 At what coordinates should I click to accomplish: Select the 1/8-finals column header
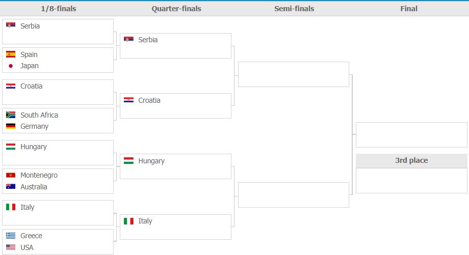pos(58,9)
